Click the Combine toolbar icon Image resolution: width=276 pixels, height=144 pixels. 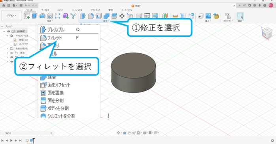click(x=106, y=16)
